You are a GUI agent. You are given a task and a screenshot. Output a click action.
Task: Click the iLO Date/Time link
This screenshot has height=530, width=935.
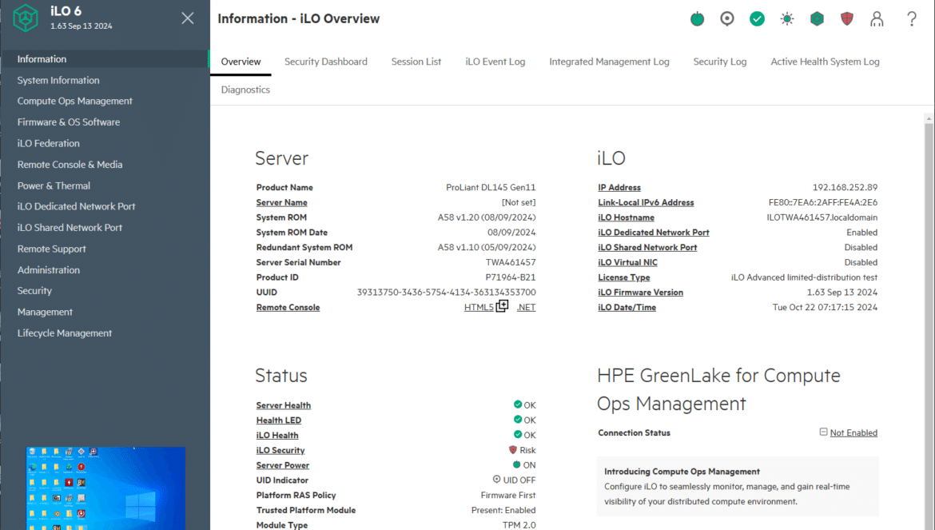click(627, 307)
